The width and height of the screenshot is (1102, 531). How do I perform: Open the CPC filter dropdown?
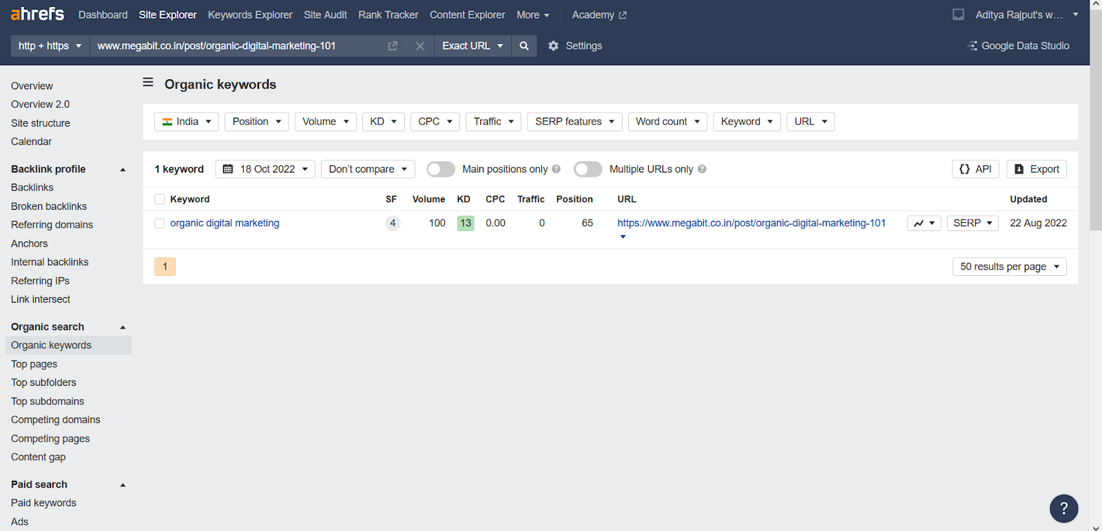435,122
